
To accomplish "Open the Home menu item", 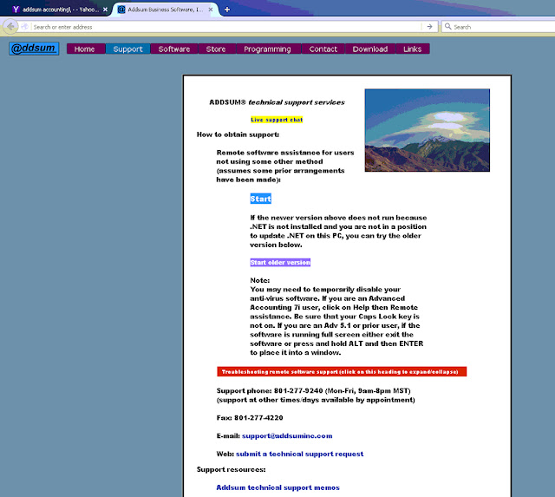I will [x=85, y=49].
